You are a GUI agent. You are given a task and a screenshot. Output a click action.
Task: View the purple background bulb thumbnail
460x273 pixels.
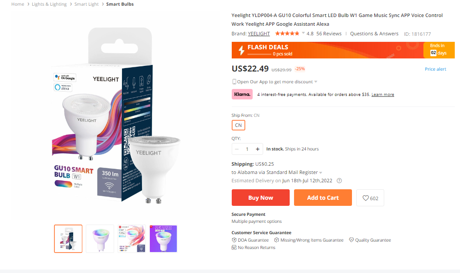point(163,239)
